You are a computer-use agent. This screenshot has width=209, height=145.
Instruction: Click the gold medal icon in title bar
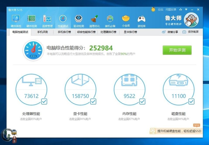coord(153,9)
